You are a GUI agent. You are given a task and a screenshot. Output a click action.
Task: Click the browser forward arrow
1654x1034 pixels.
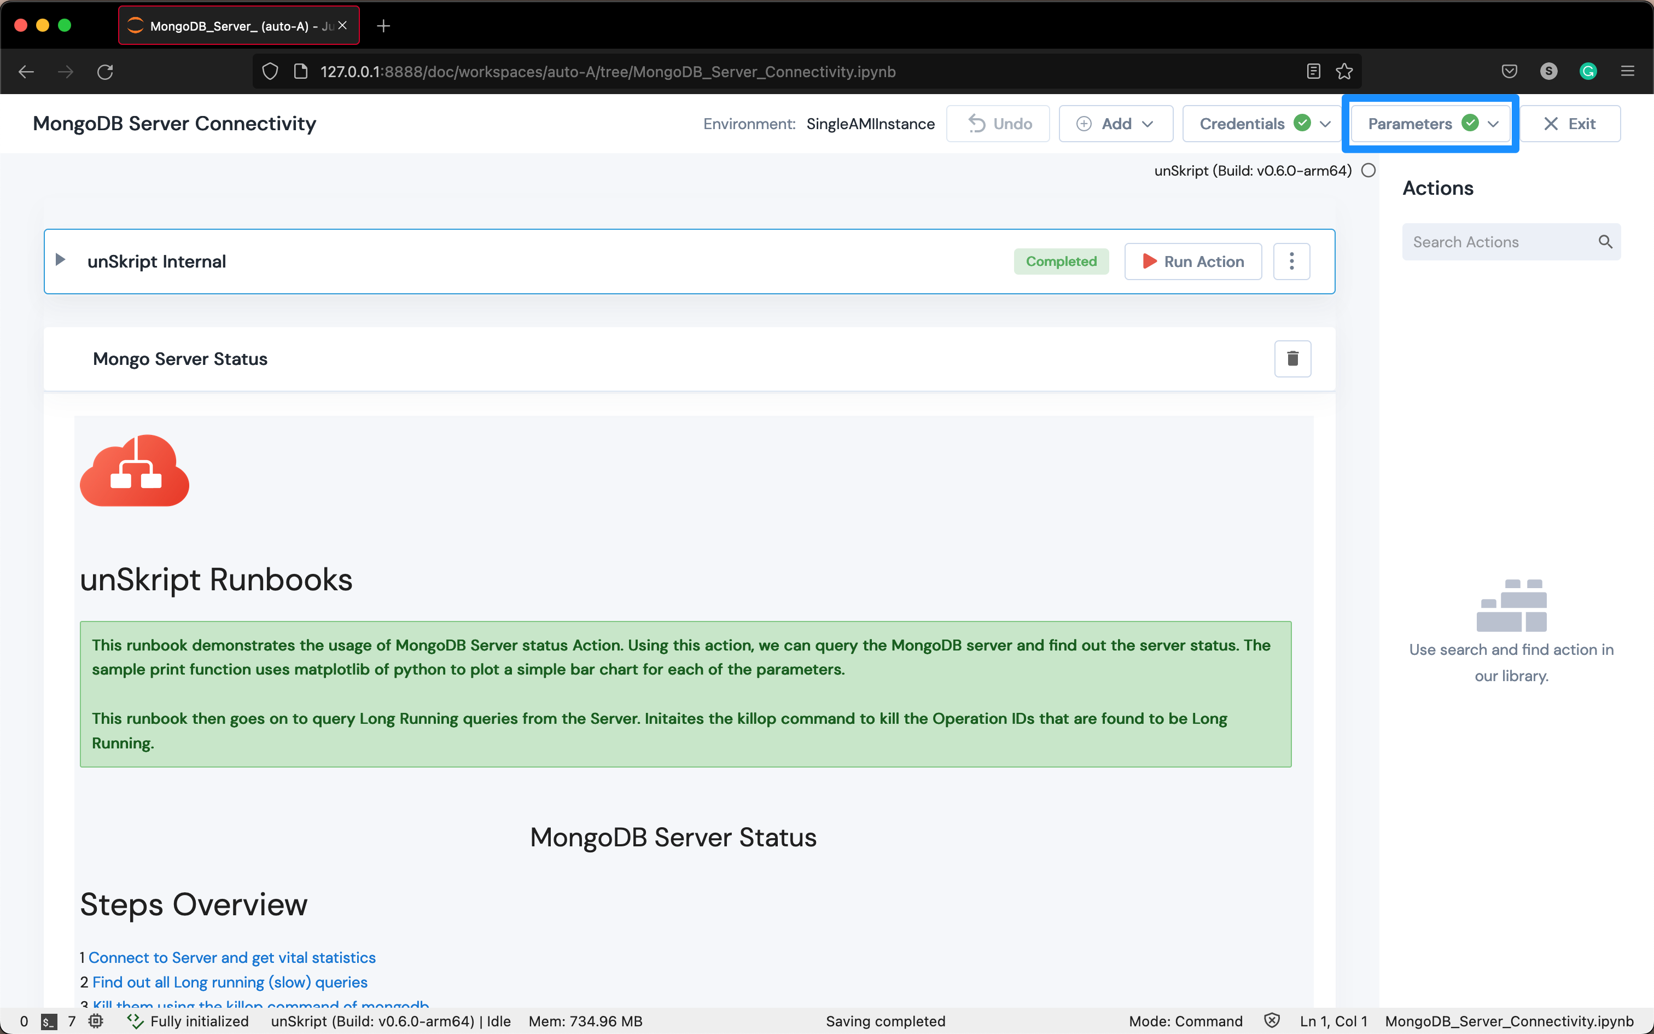[x=66, y=72]
